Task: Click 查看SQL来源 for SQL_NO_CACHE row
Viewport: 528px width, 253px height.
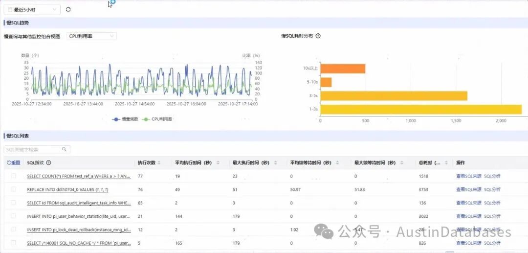Action: [469, 243]
